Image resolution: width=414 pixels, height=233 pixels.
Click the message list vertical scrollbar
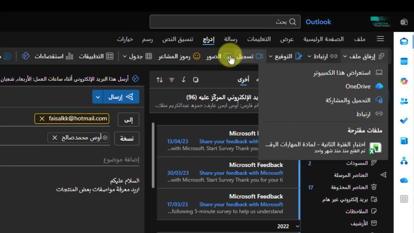click(153, 155)
